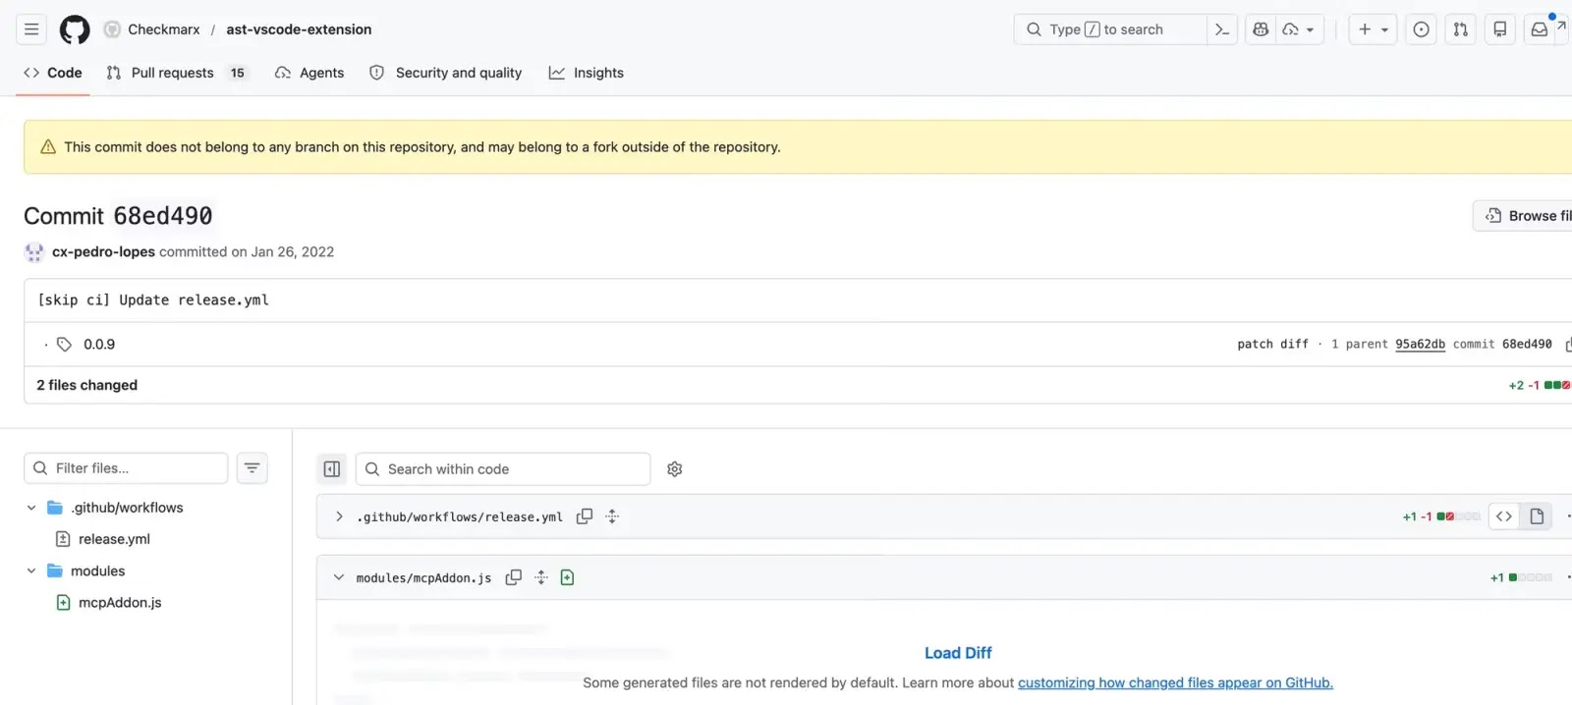Switch to the Pull requests tab
This screenshot has height=705, width=1572.
(x=172, y=73)
